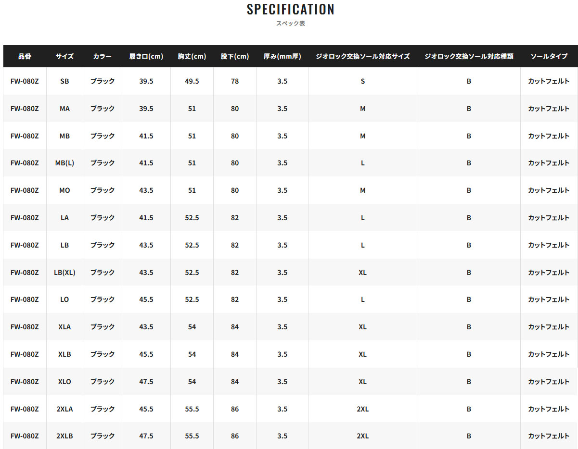
Task: Click the 履き口(cm) column header
Action: pos(146,56)
